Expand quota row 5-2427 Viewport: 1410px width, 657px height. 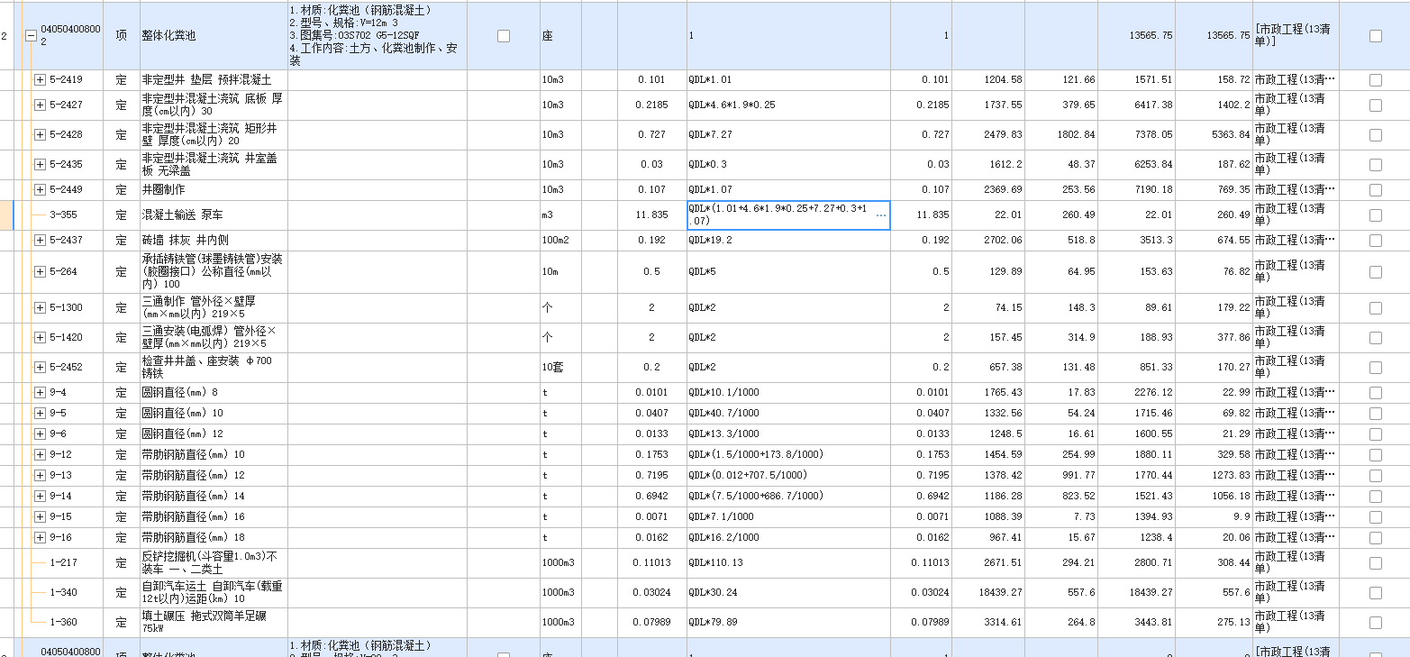(x=40, y=105)
